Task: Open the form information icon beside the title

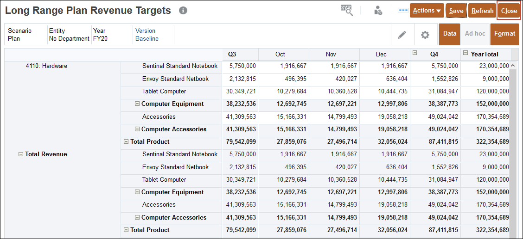Action: point(183,11)
